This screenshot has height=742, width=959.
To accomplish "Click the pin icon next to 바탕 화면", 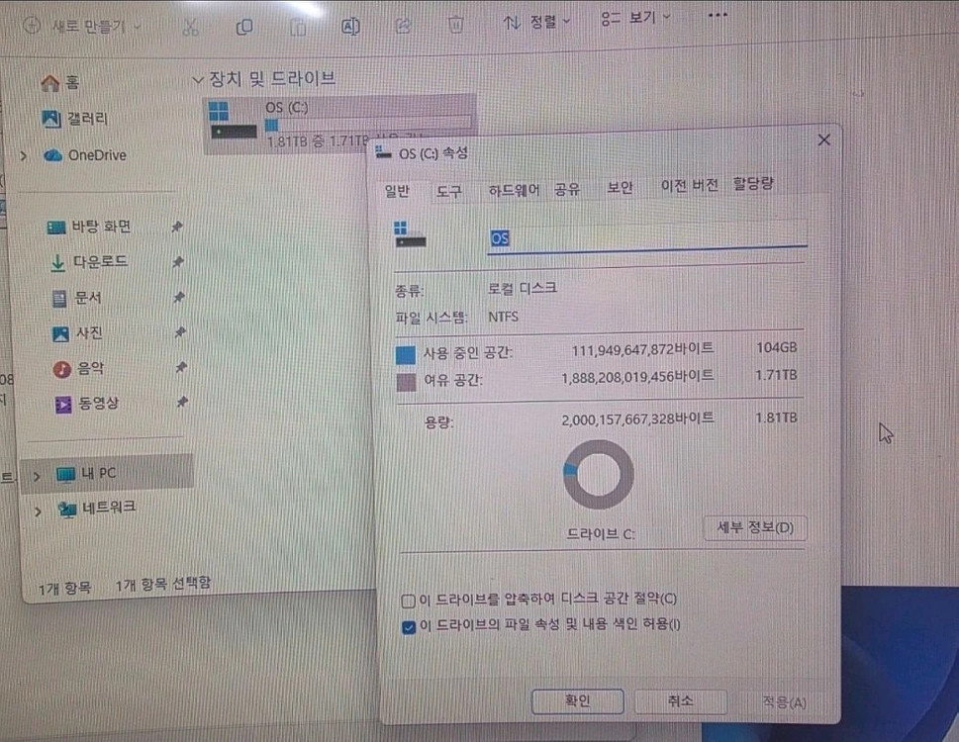I will 177,227.
